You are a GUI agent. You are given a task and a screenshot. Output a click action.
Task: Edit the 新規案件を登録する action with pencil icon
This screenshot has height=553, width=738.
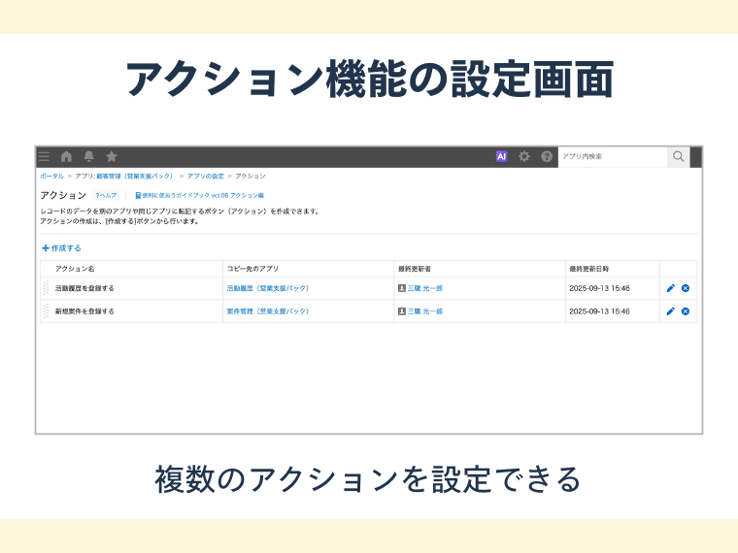(x=670, y=311)
